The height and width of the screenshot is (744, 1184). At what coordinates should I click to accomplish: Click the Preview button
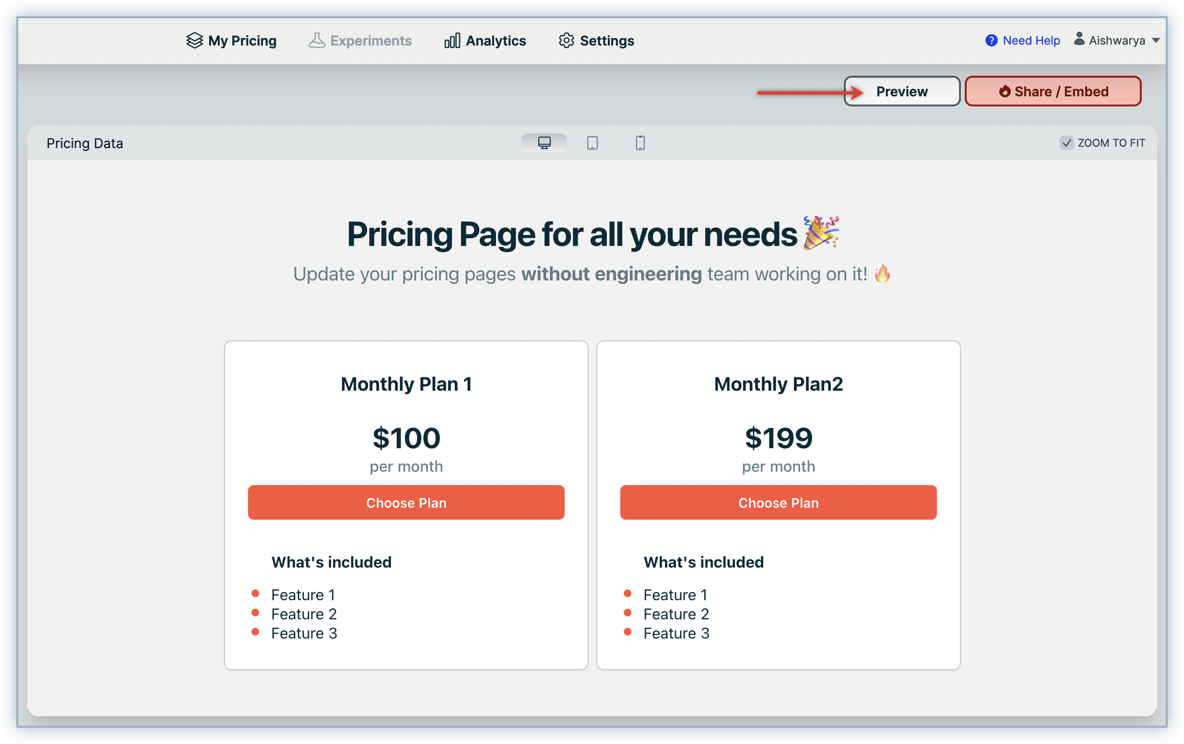click(901, 92)
